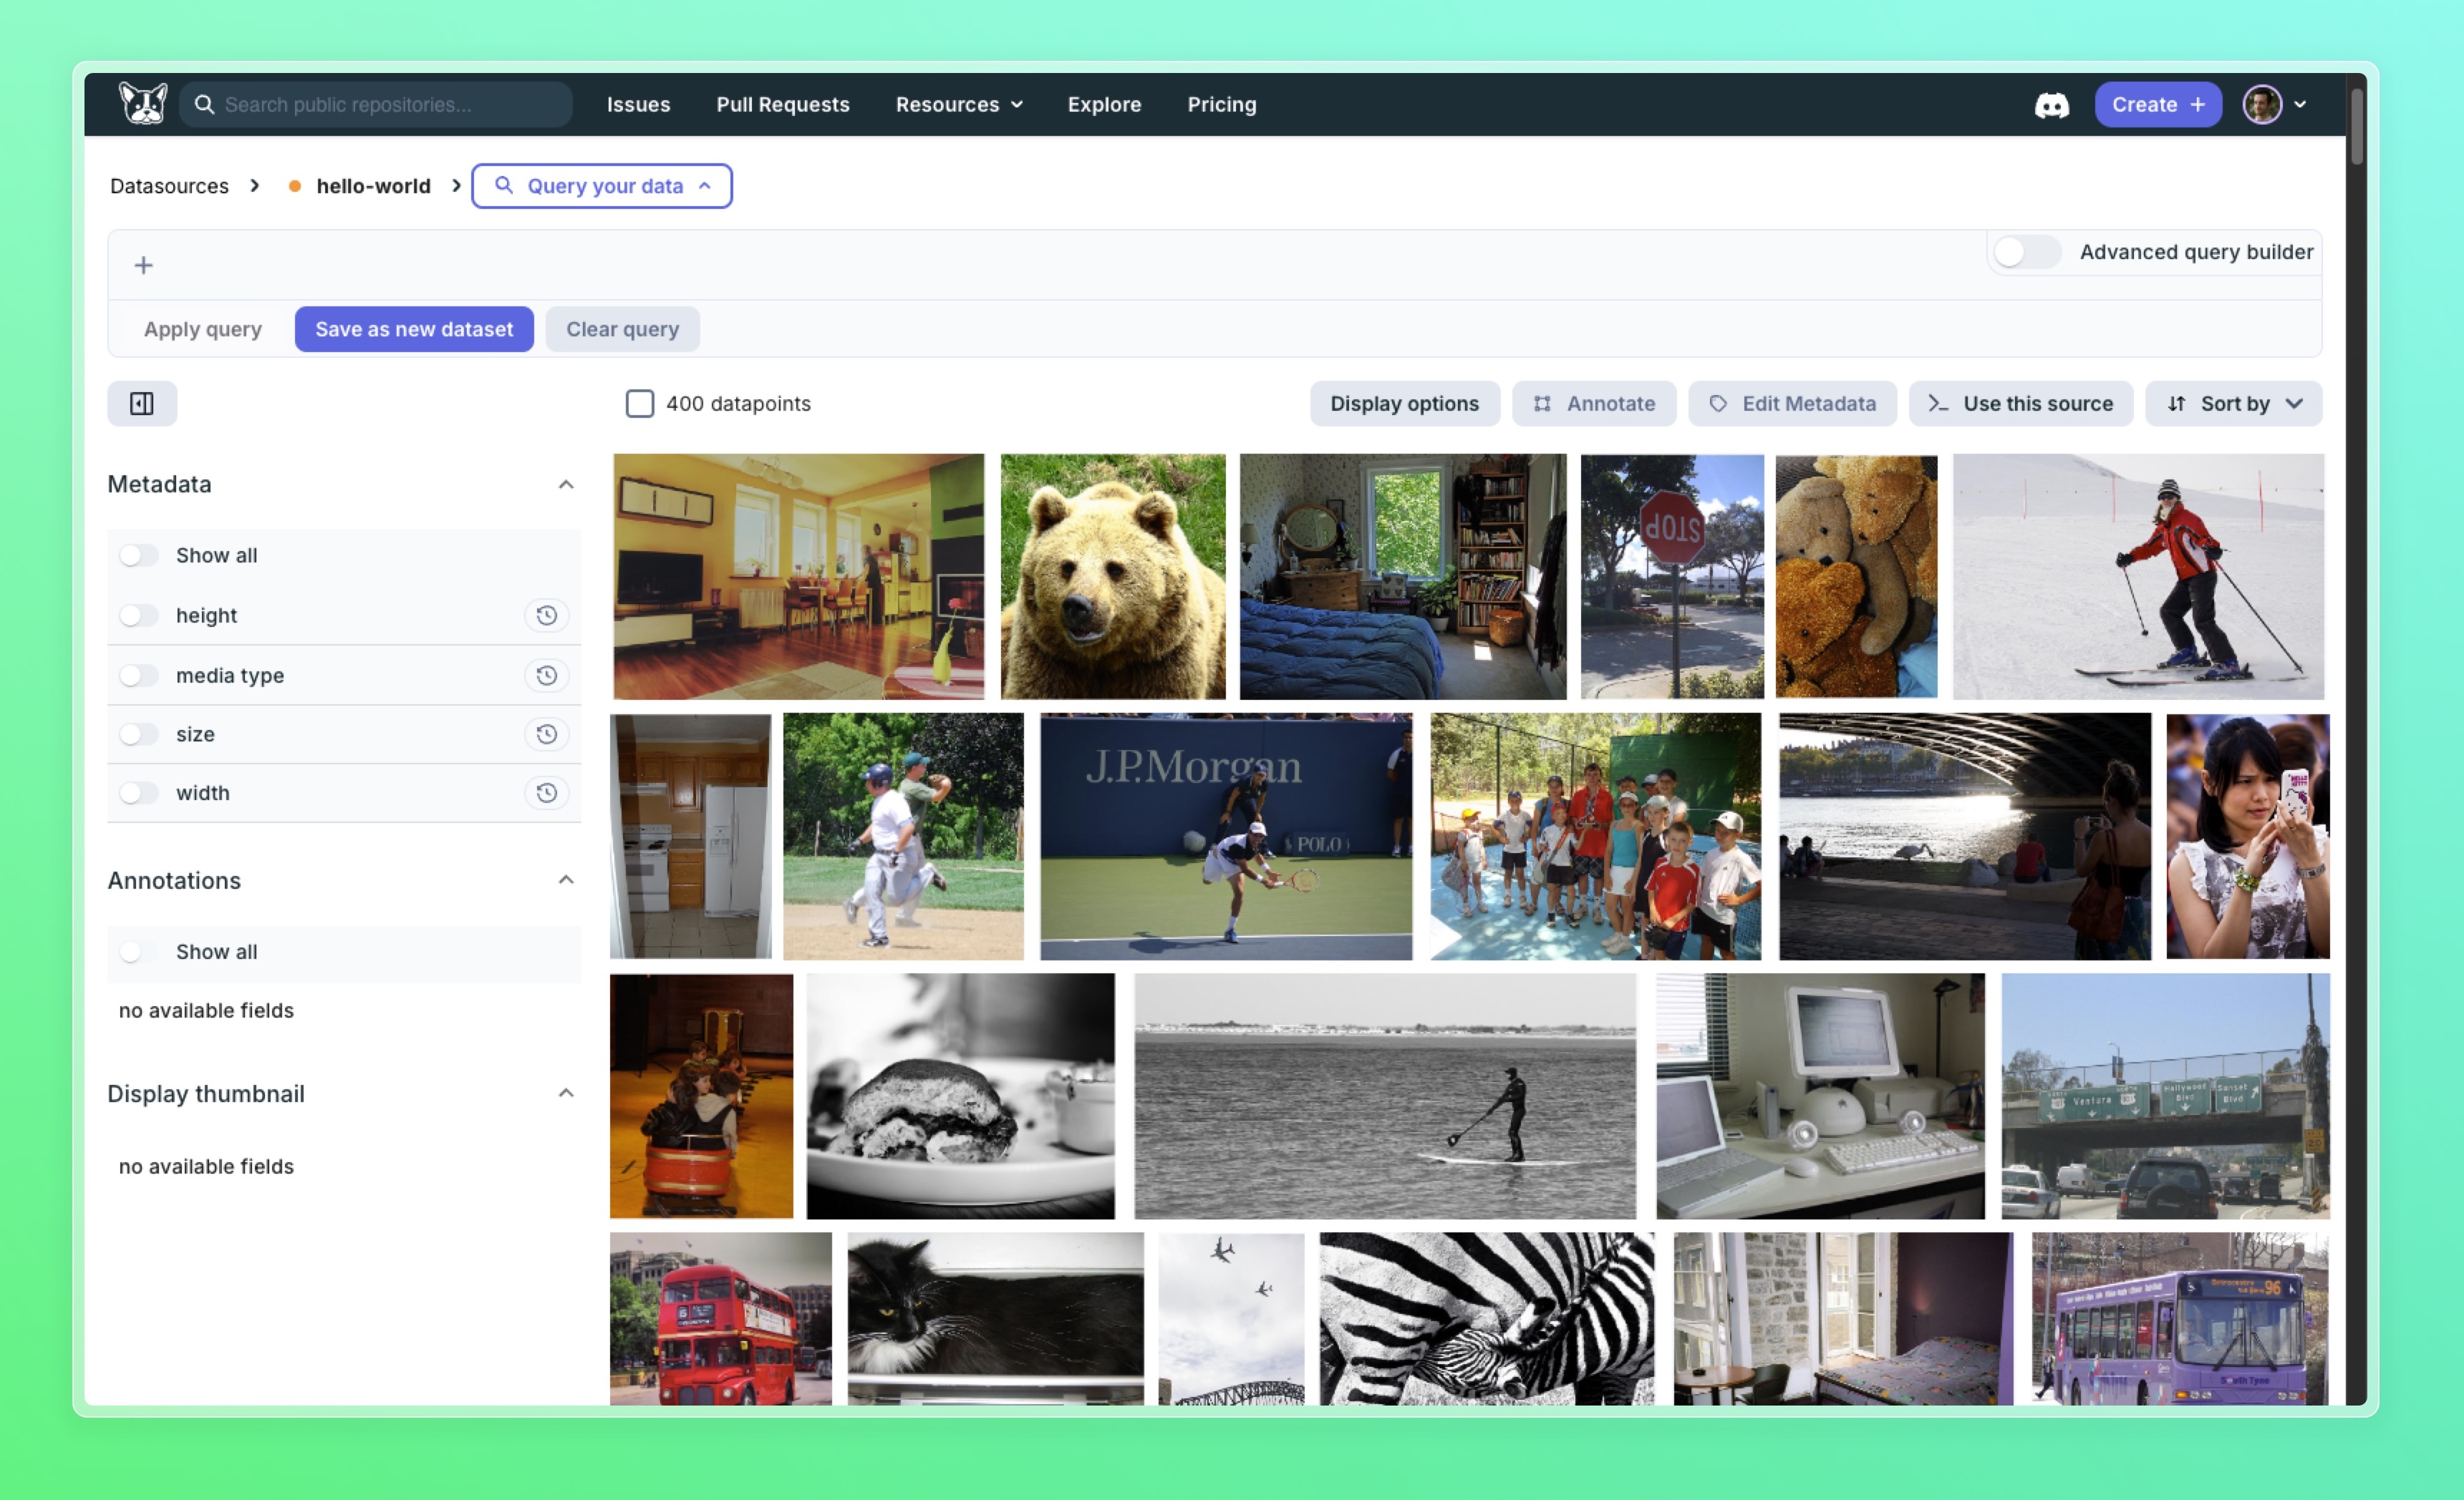Click the history icon next to width
Screen dimensions: 2464x1500
pos(546,792)
